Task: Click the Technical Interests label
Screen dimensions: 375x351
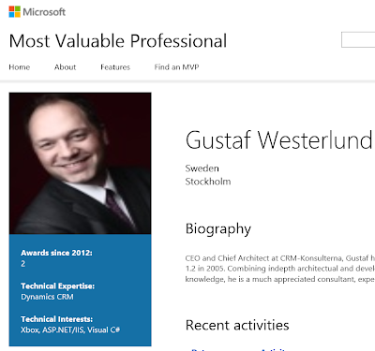Action: tap(57, 319)
